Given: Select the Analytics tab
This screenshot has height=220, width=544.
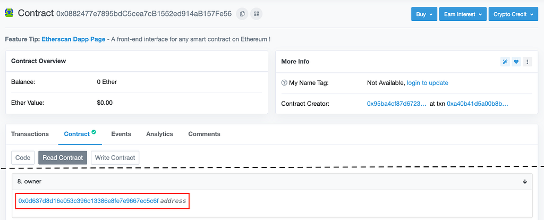Looking at the screenshot, I should (x=159, y=134).
